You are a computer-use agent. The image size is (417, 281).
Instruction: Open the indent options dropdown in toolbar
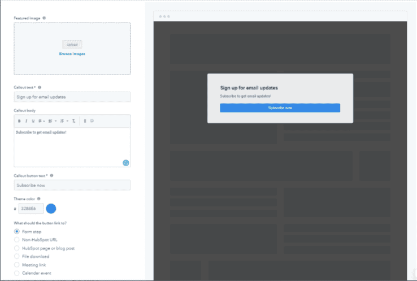click(64, 121)
